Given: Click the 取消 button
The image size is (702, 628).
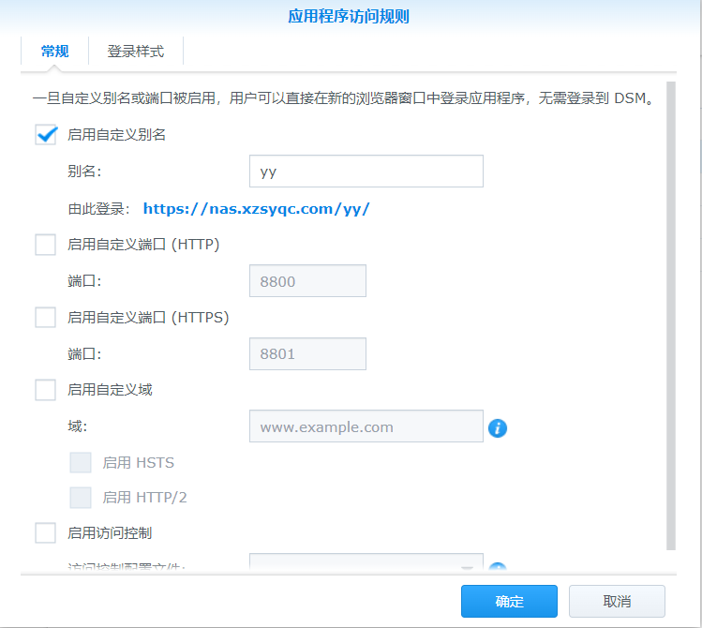Looking at the screenshot, I should pyautogui.click(x=617, y=601).
